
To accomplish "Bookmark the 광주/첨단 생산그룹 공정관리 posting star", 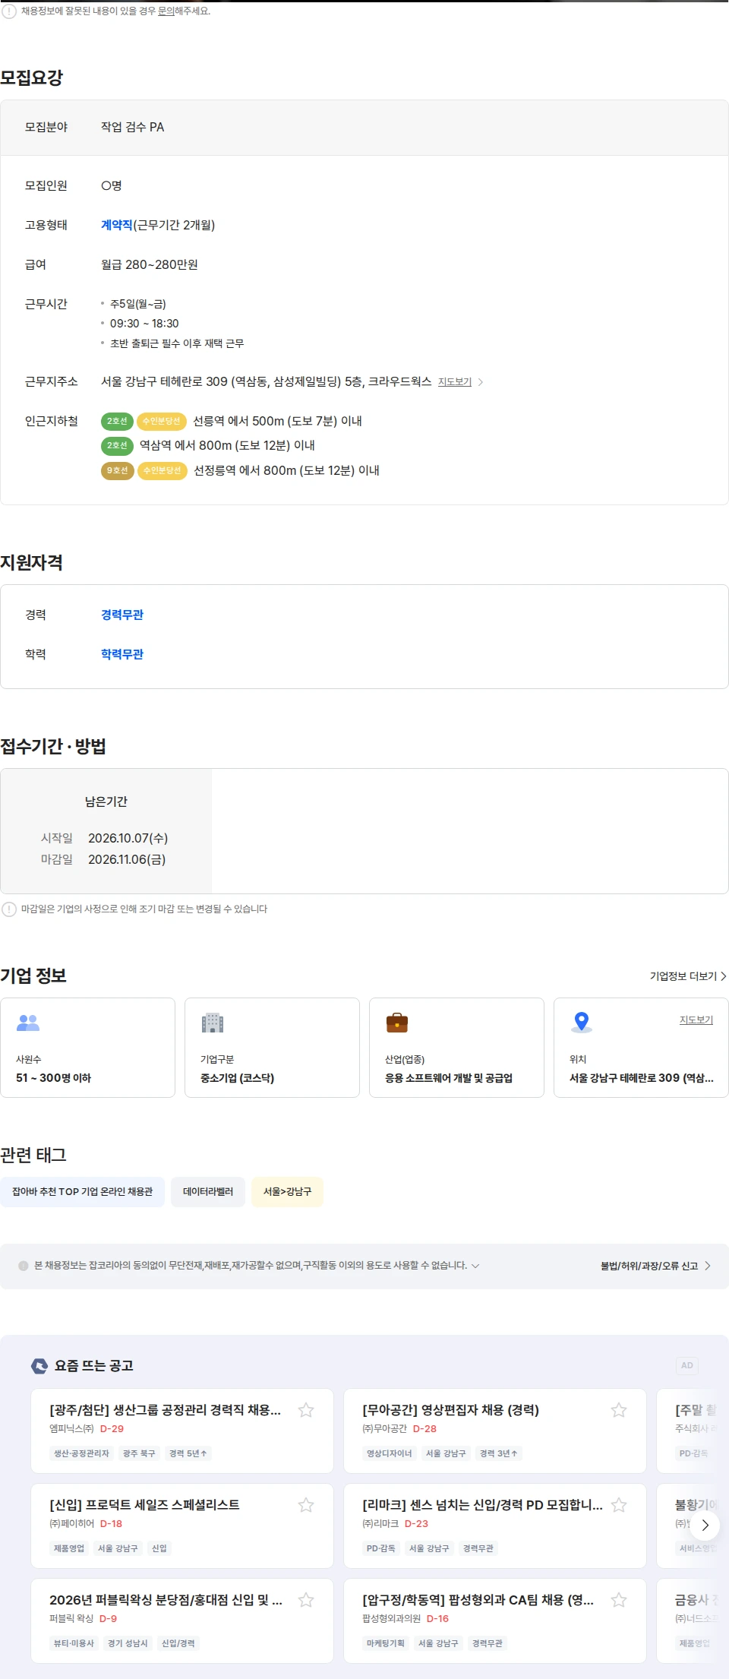I will point(306,1410).
